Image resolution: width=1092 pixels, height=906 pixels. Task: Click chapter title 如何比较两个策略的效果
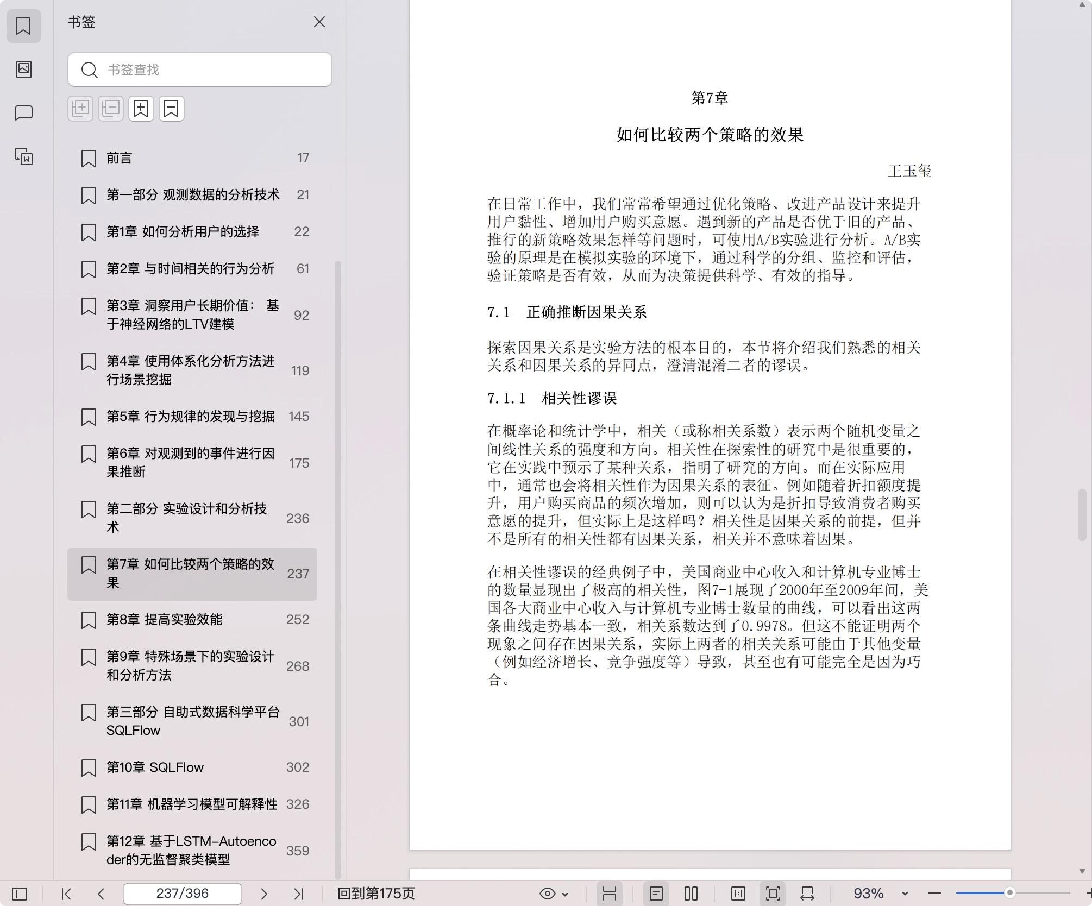(710, 135)
